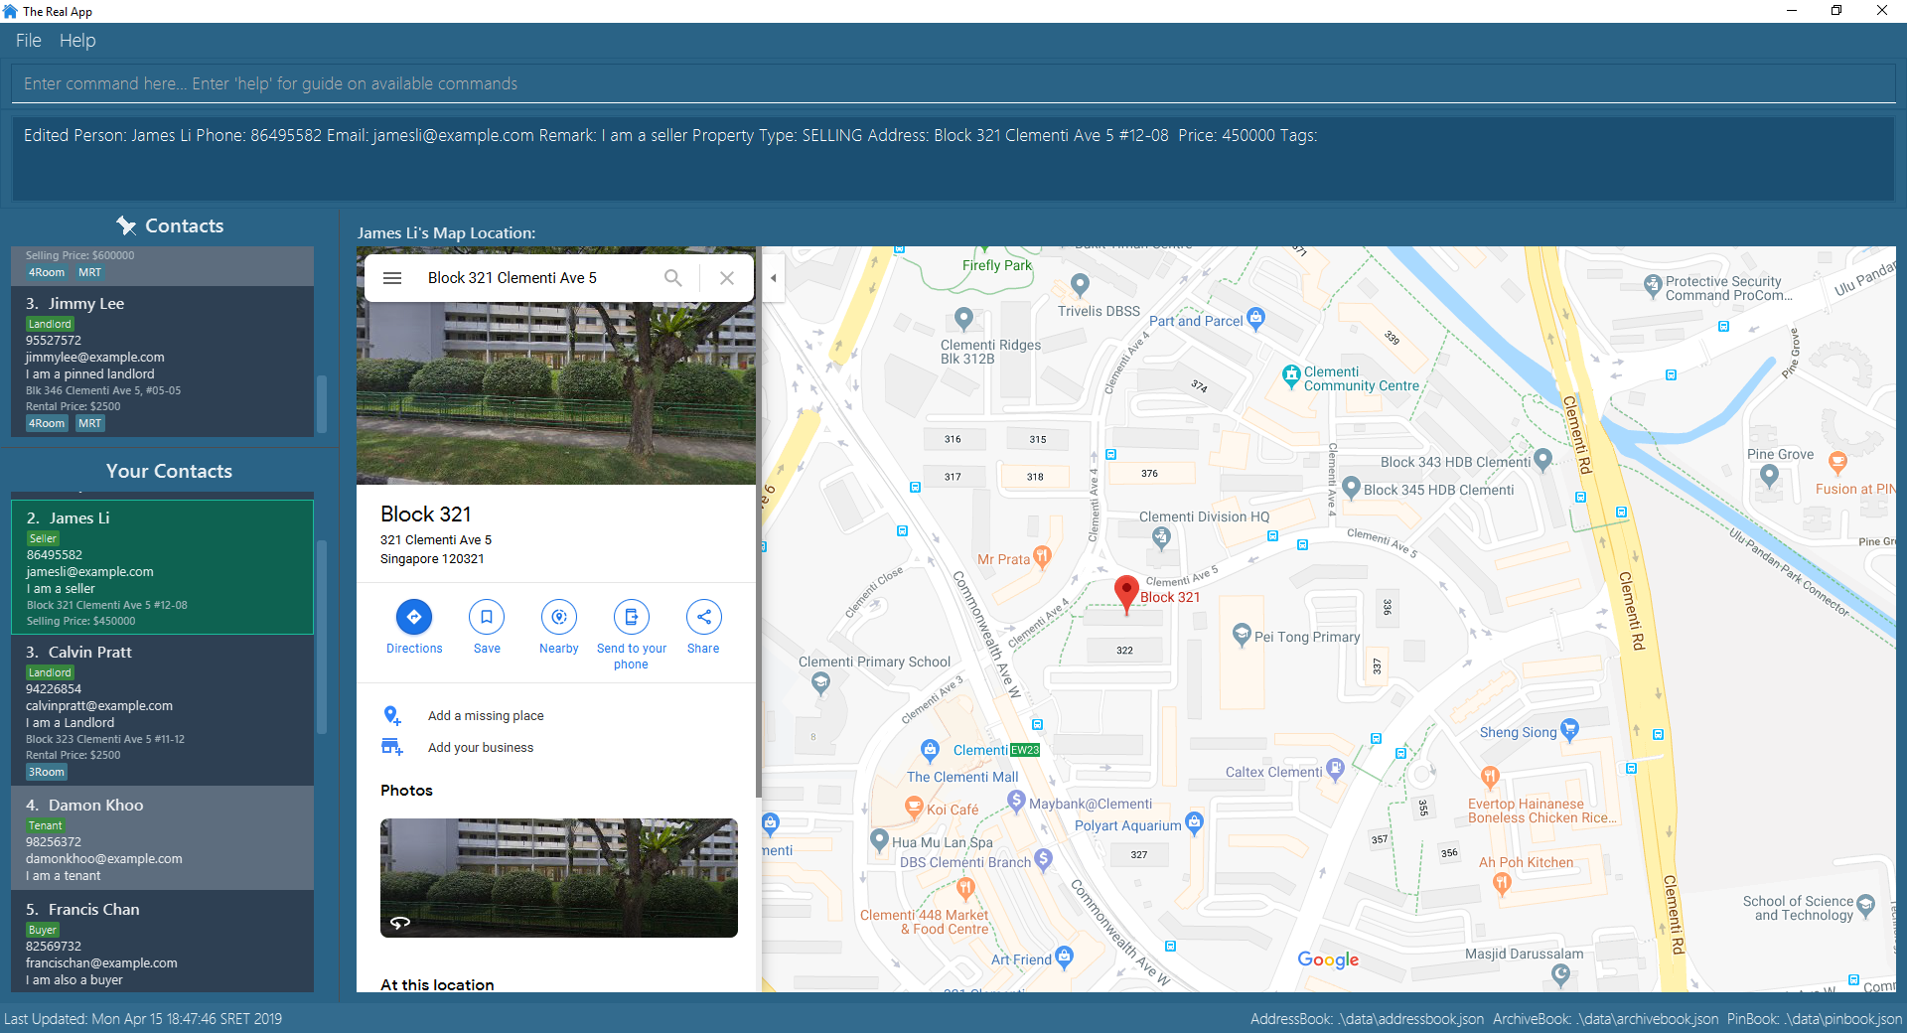Click the Buyer label on Francis Chan
Screen dimensions: 1907x1033
(x=43, y=930)
